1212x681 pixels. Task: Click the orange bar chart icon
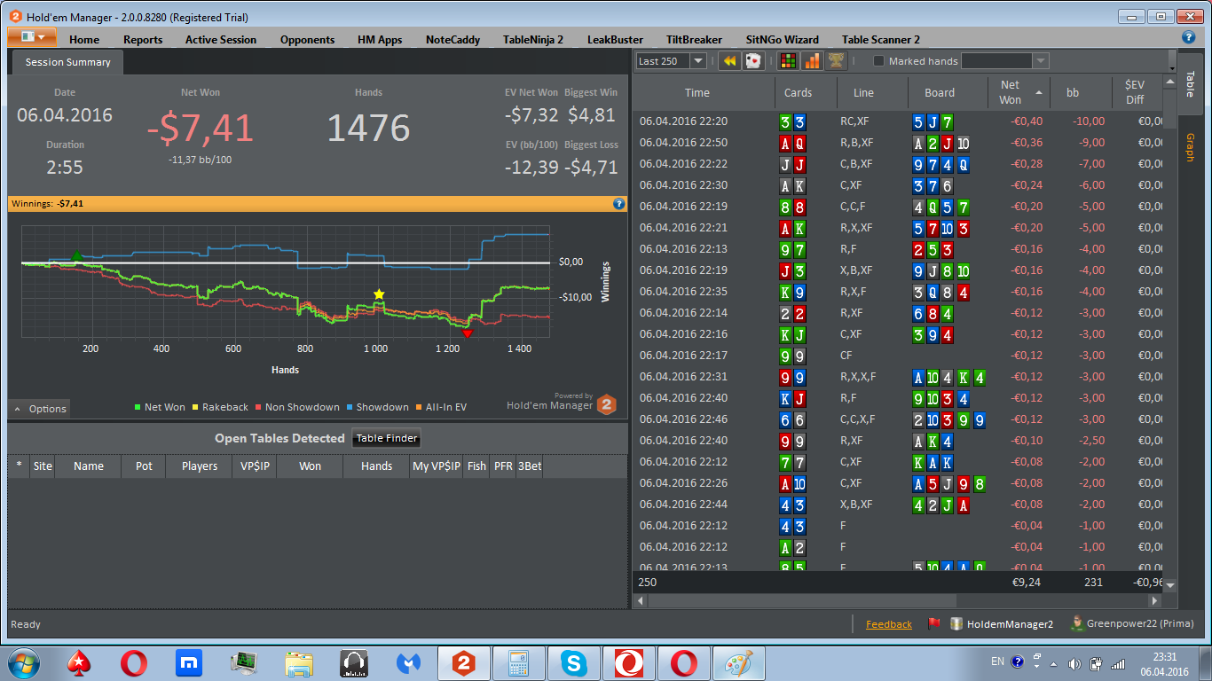point(812,61)
